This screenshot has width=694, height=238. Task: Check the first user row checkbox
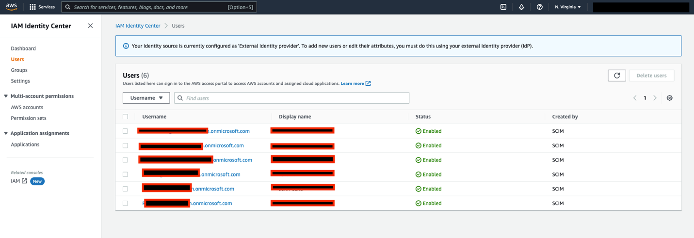pos(125,131)
